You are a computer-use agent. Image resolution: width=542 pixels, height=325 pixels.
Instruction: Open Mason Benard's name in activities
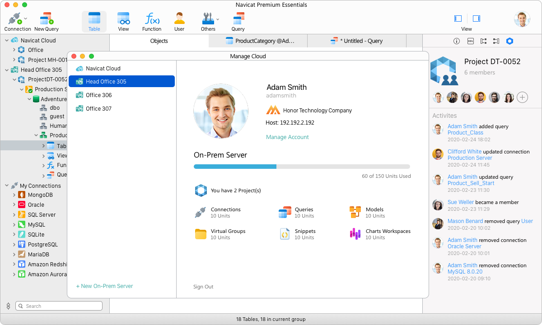(465, 221)
